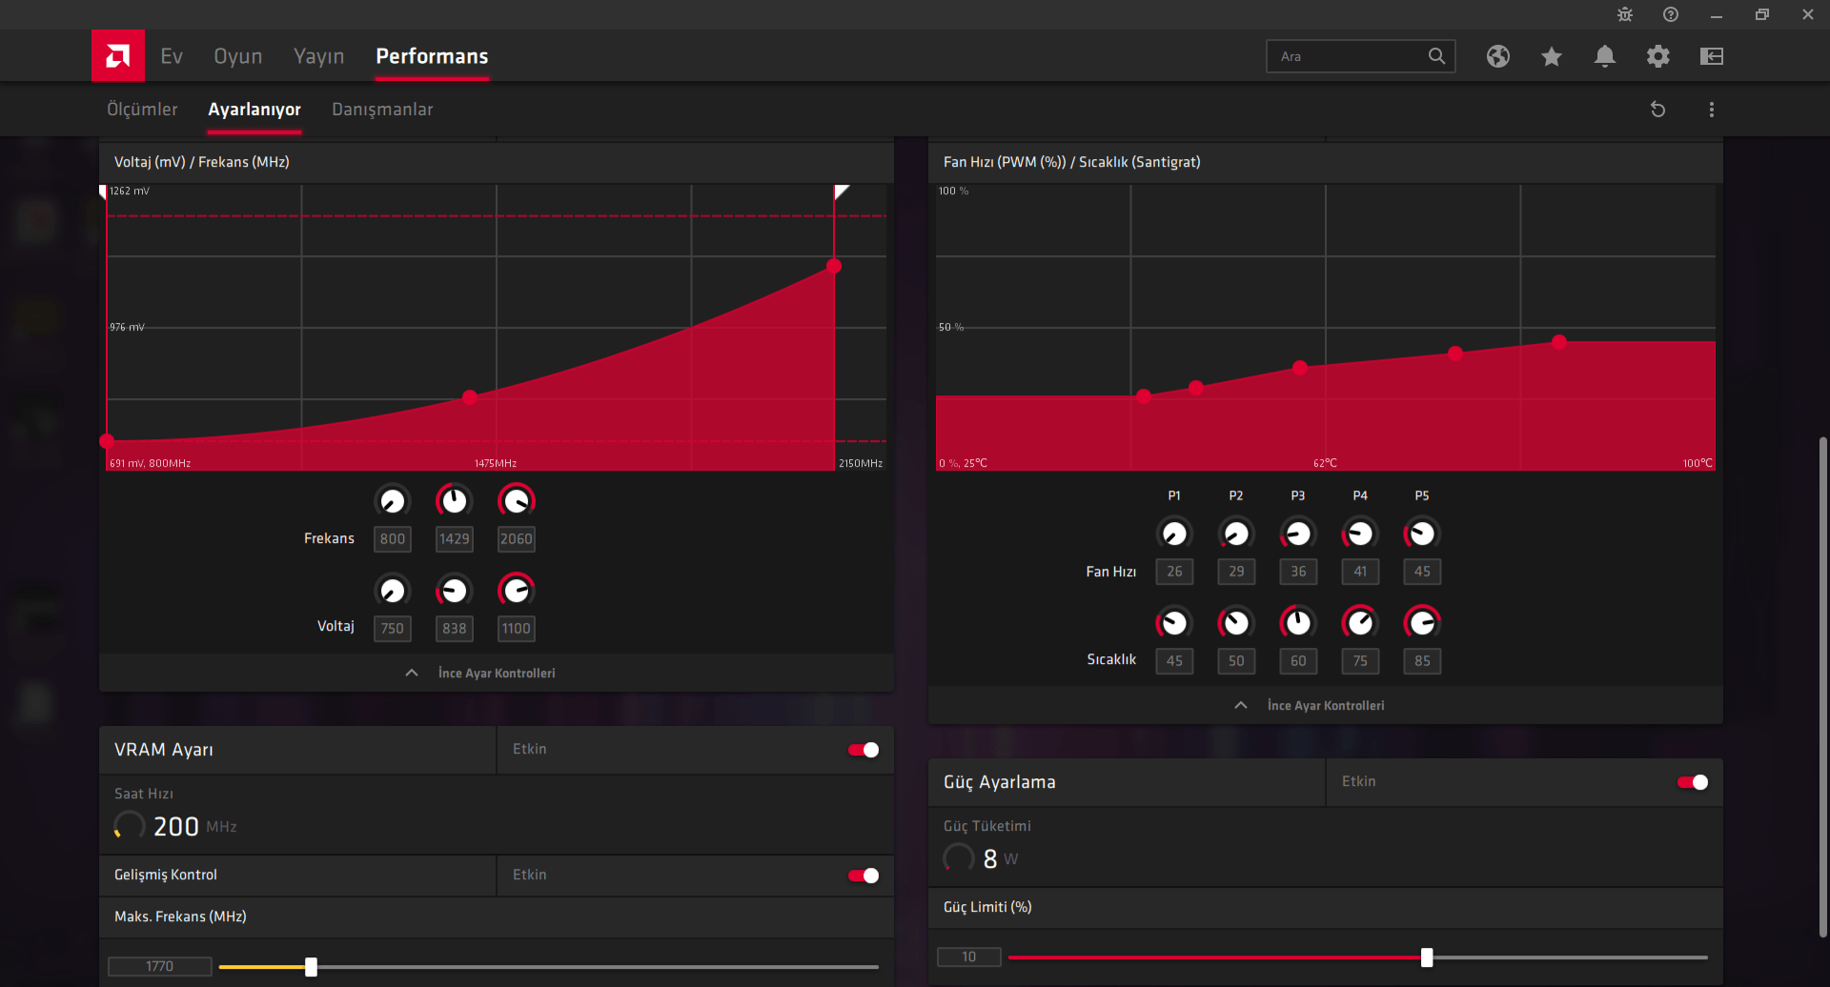Screen dimensions: 1830x987
Task: Click the P3 fan speed field 36
Action: [x=1298, y=572]
